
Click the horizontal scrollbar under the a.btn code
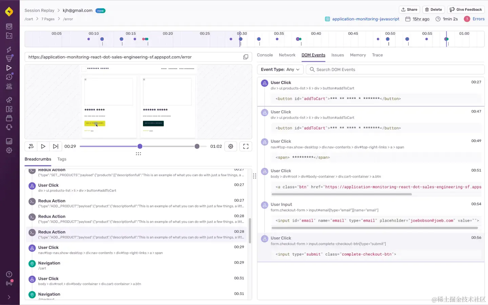[341, 195]
